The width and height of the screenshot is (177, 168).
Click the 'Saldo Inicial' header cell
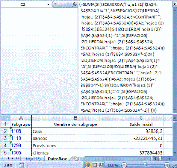[x=141, y=124]
